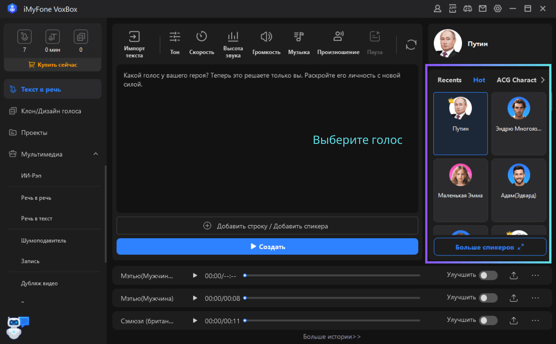Seek in the Сэмюэл track progress bar

332,321
